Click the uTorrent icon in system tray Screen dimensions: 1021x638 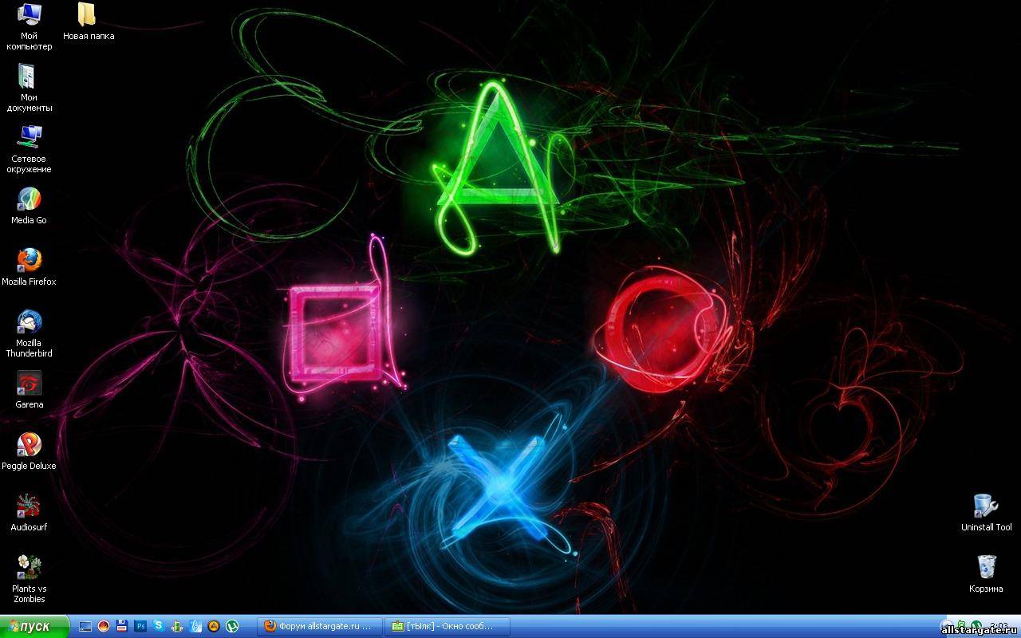click(x=976, y=626)
